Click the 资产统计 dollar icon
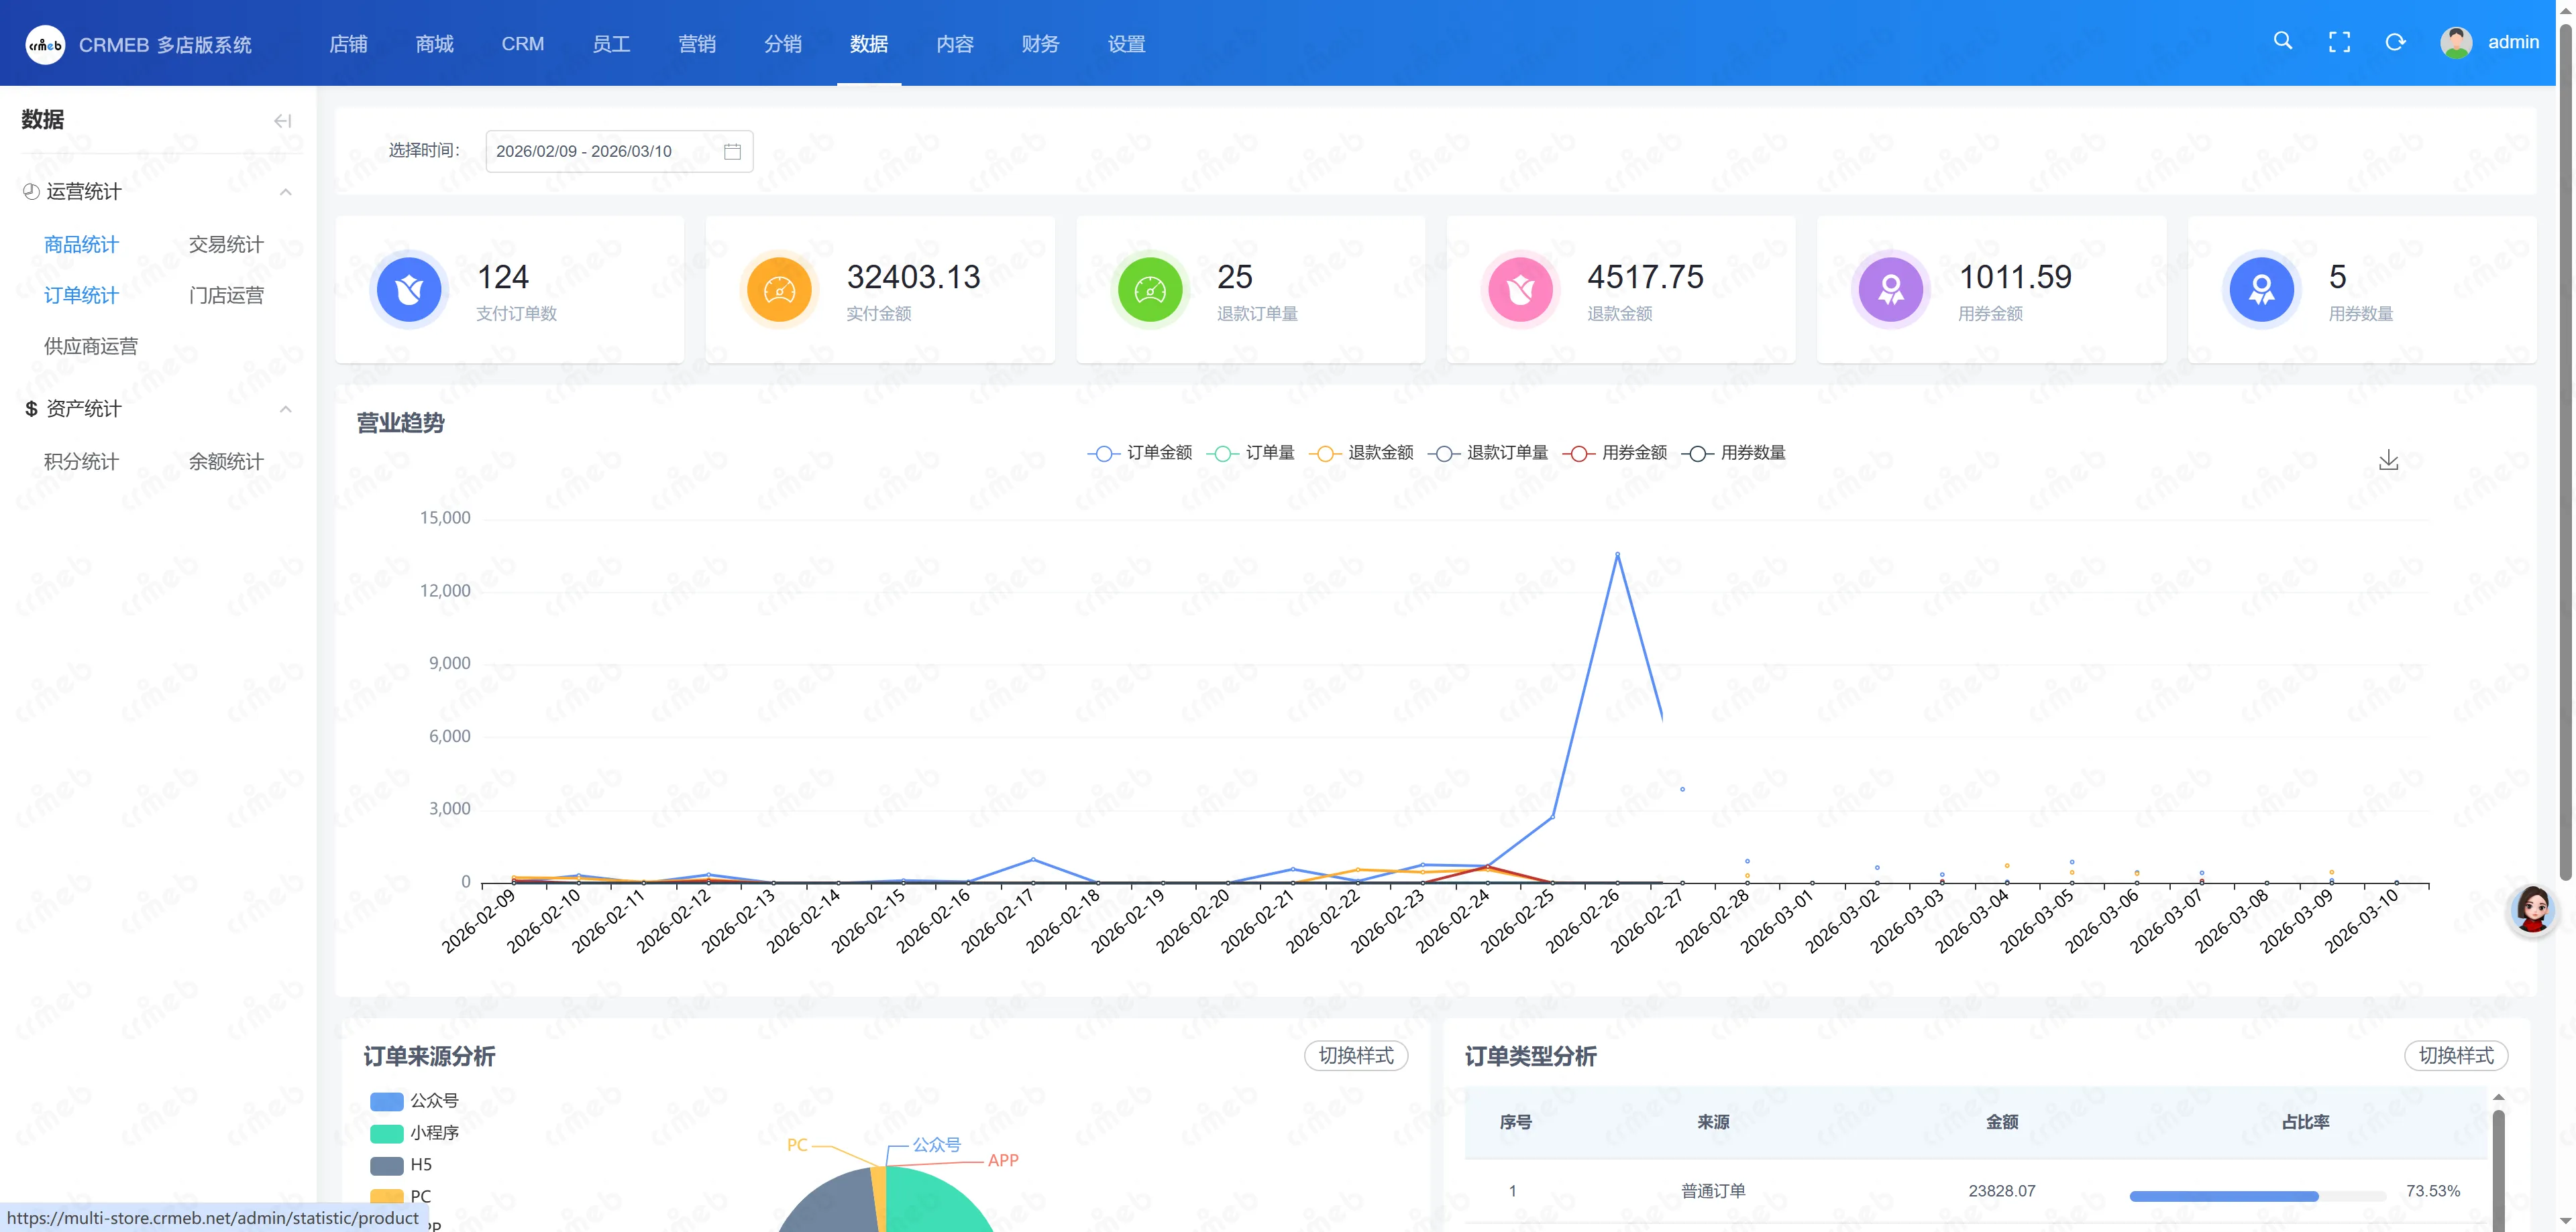Viewport: 2576px width, 1232px height. click(31, 410)
